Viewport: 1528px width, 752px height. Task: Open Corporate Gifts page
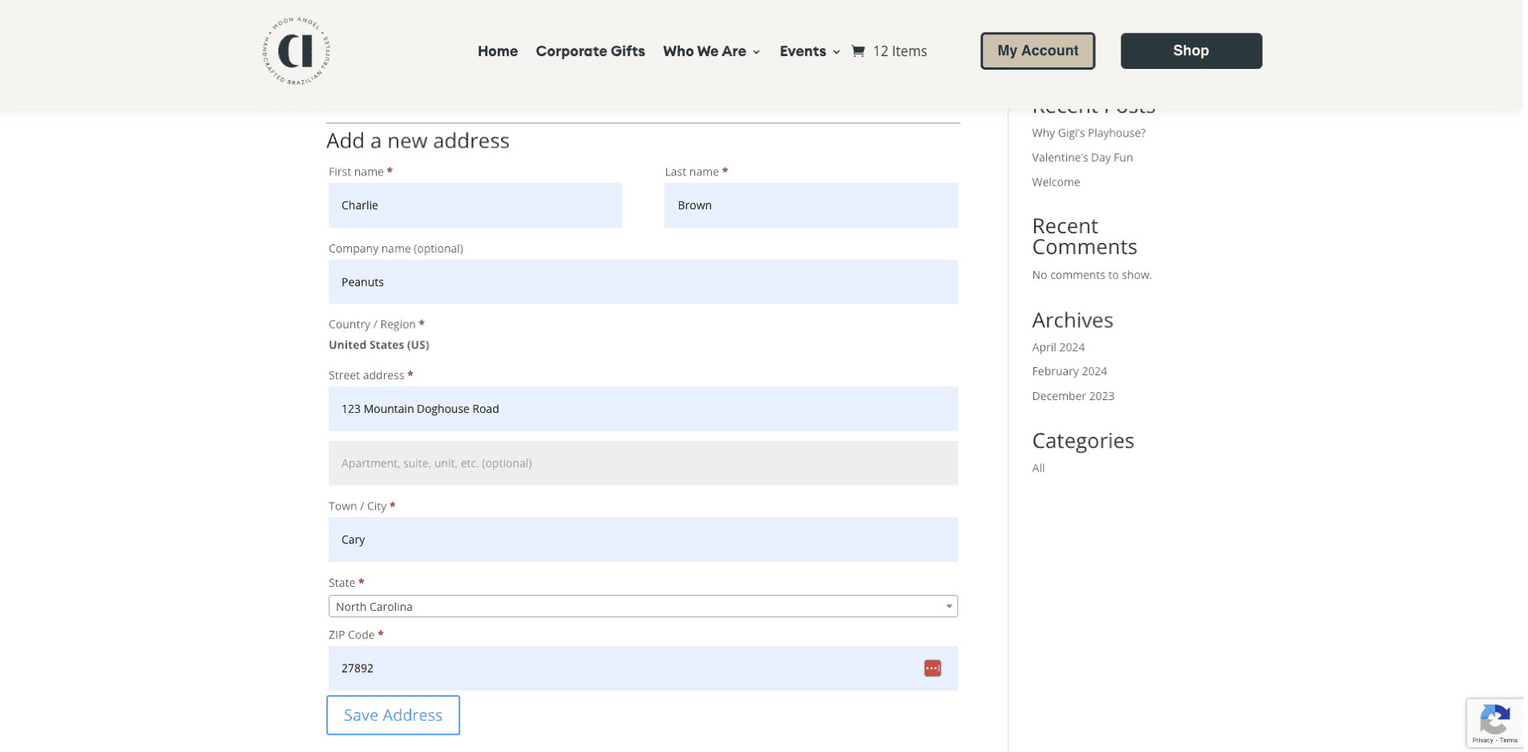click(x=590, y=51)
